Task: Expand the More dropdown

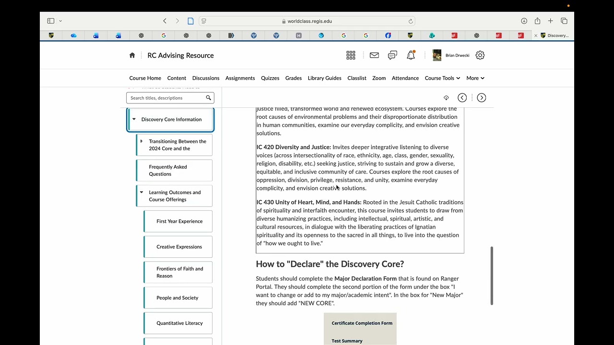Action: (x=475, y=78)
